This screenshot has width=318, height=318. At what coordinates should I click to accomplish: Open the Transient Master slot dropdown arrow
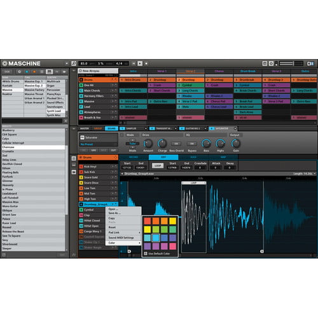pos(176,128)
